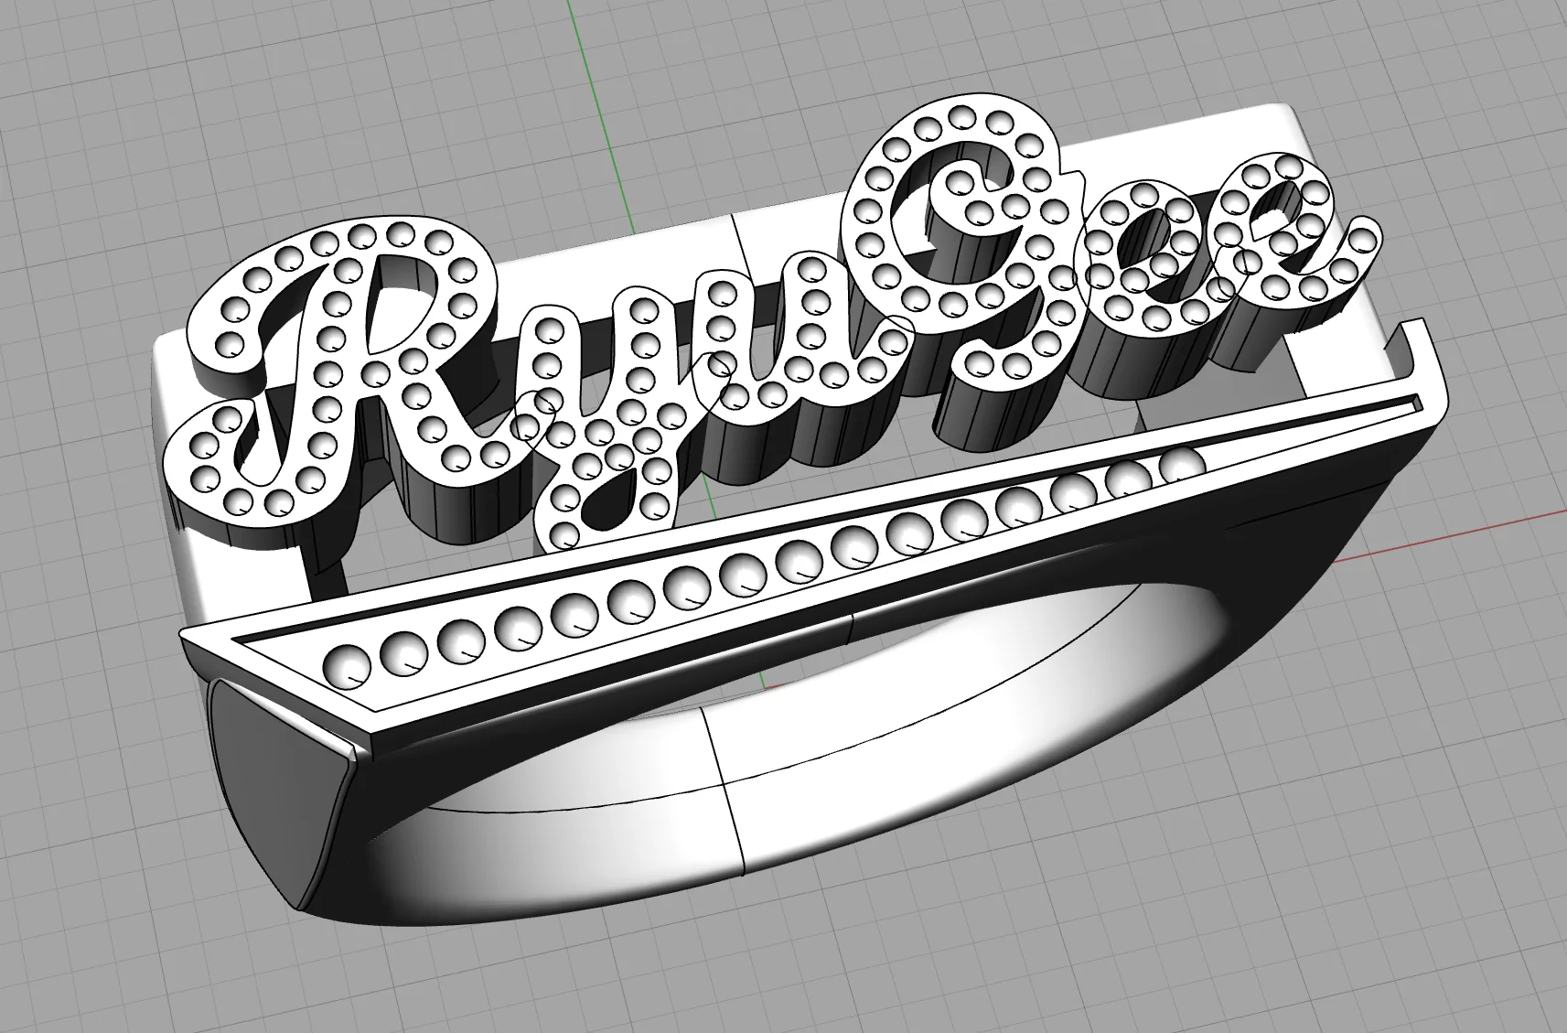The image size is (1567, 1033).
Task: Pick the rightmost gem in the bar's stone row
Action: pos(1184,463)
